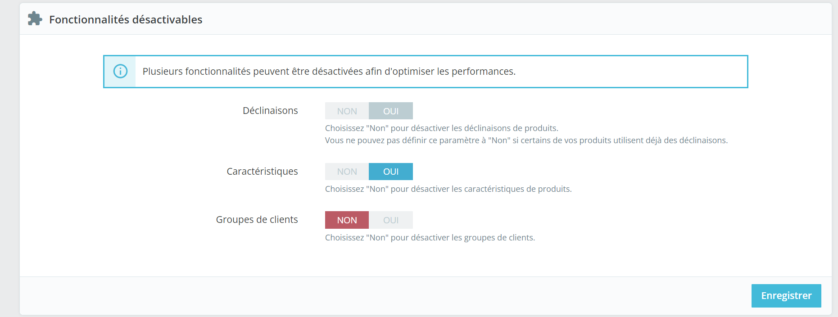Click the Groupes de clients label

[x=257, y=220]
